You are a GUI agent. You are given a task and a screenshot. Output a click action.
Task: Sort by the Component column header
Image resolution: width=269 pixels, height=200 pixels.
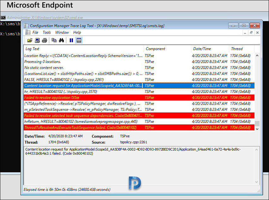pos(168,49)
